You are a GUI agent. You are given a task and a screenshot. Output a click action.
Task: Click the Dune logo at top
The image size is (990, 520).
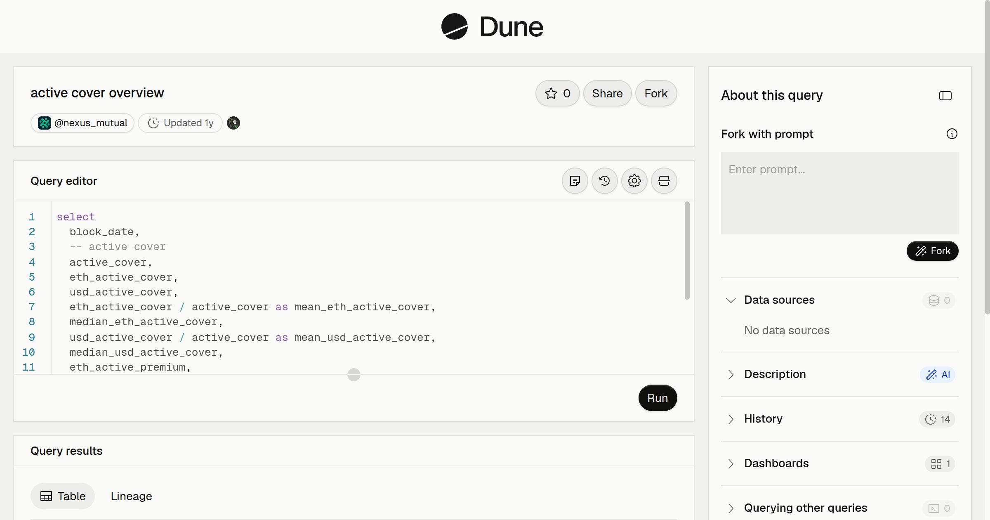pyautogui.click(x=492, y=26)
